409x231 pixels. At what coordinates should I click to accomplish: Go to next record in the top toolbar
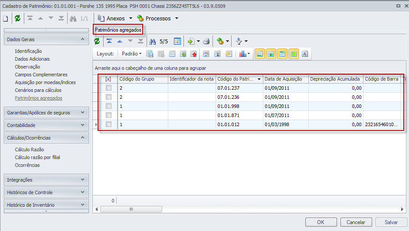coord(51,18)
